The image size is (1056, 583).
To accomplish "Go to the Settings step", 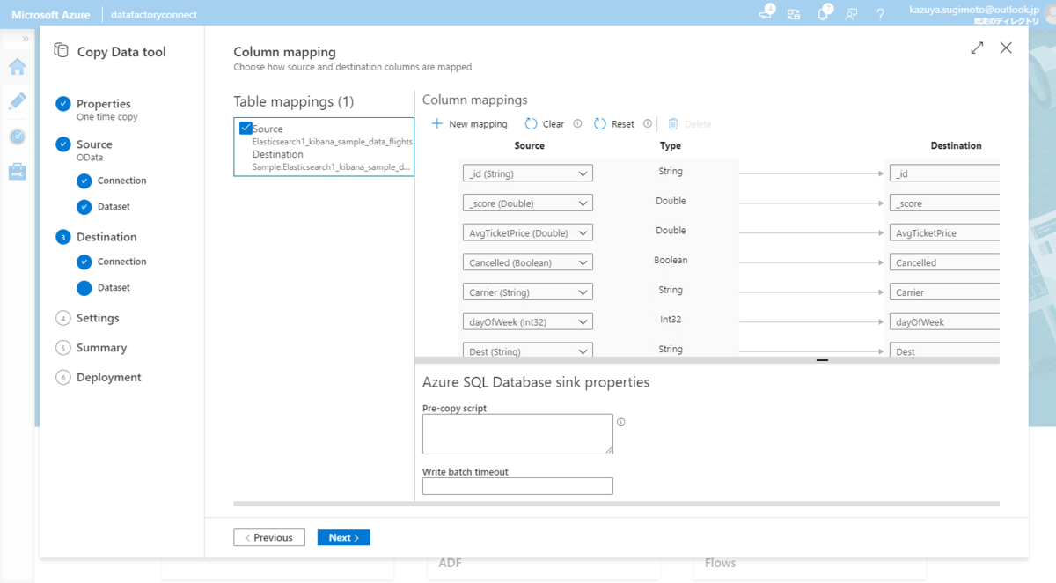I will point(98,318).
